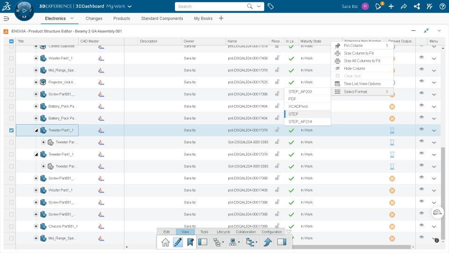The image size is (449, 253).
Task: Toggle the select-all checkbox in header
Action: 11,41
